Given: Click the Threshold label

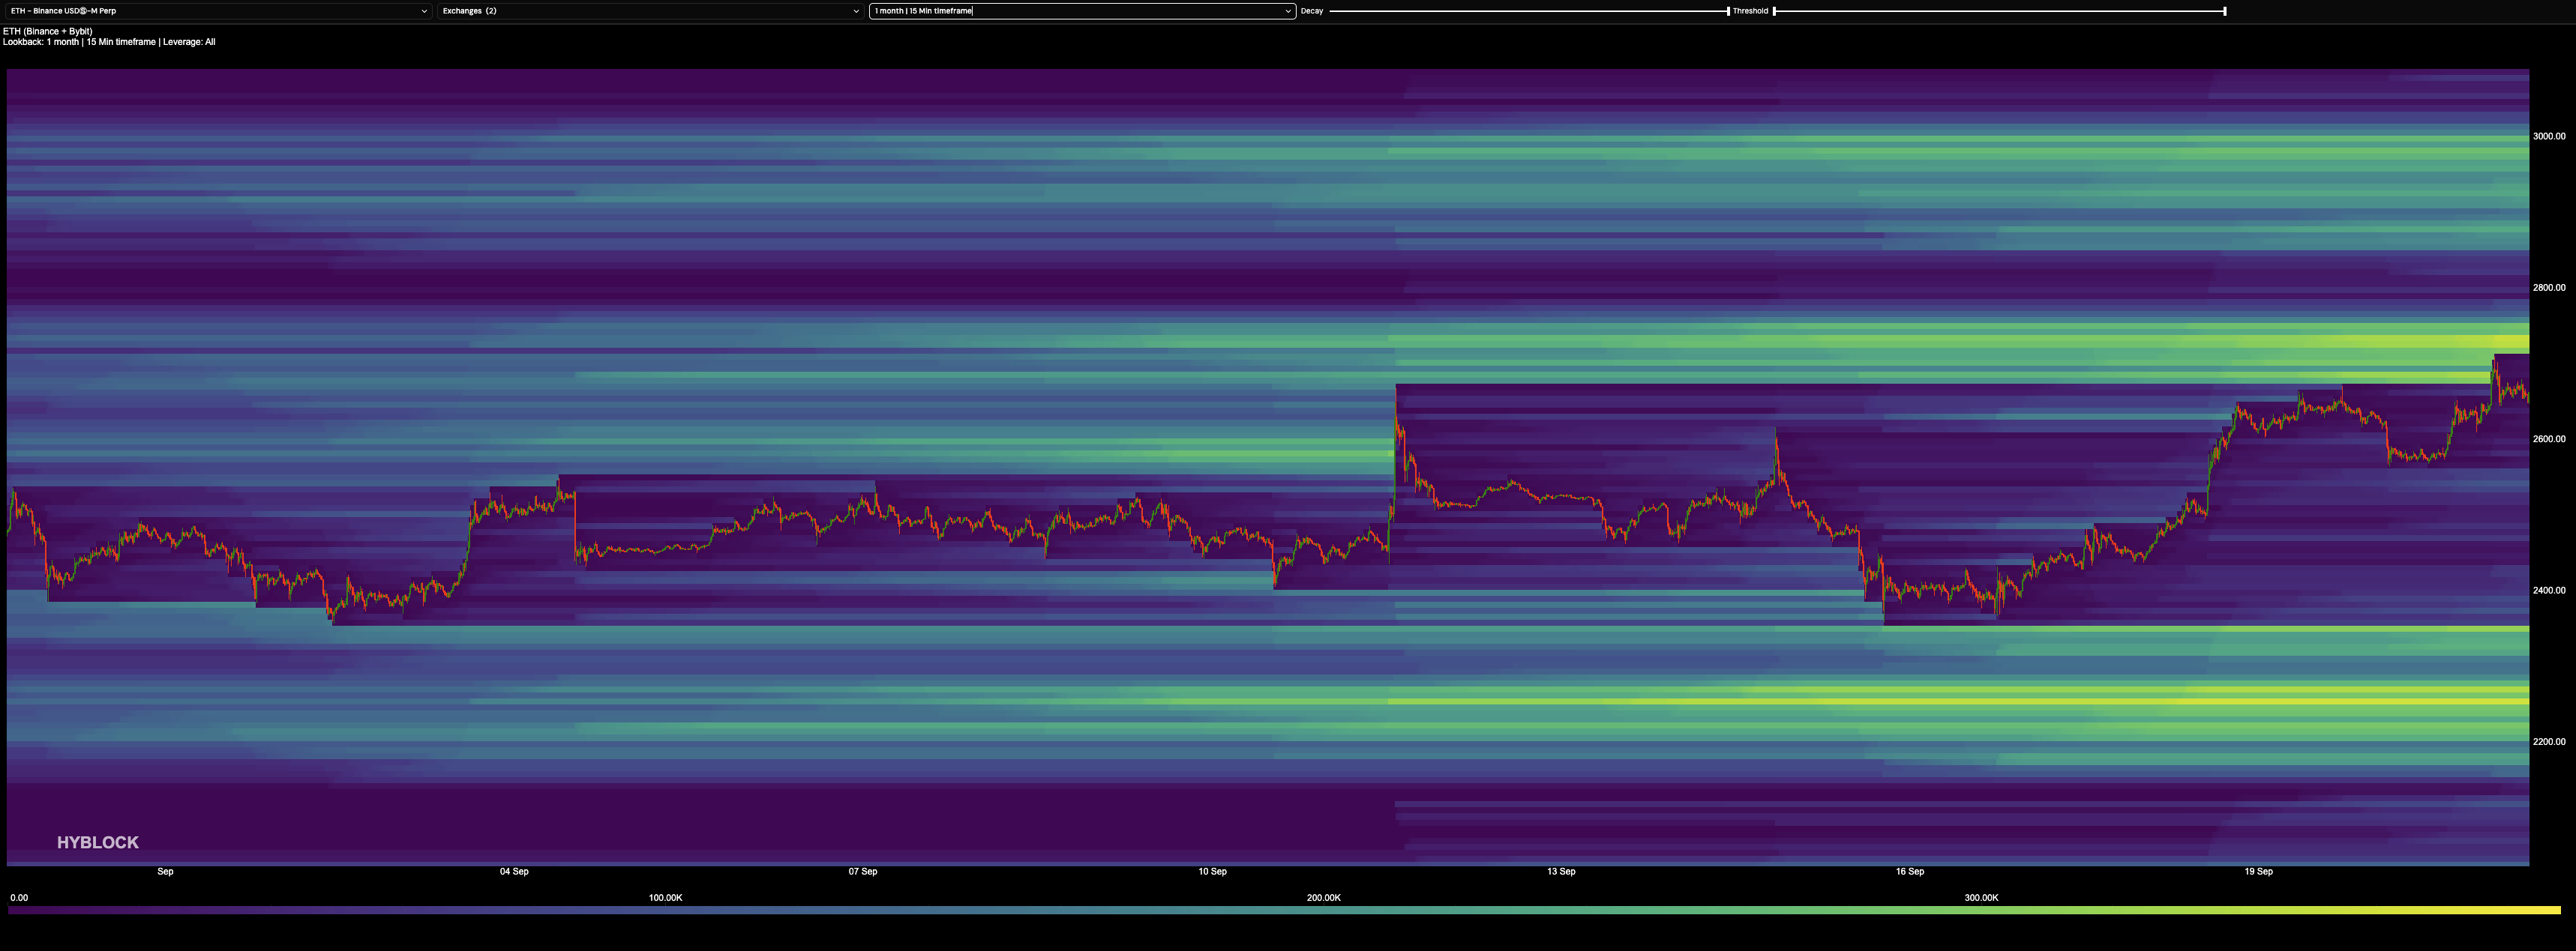Looking at the screenshot, I should 1750,11.
